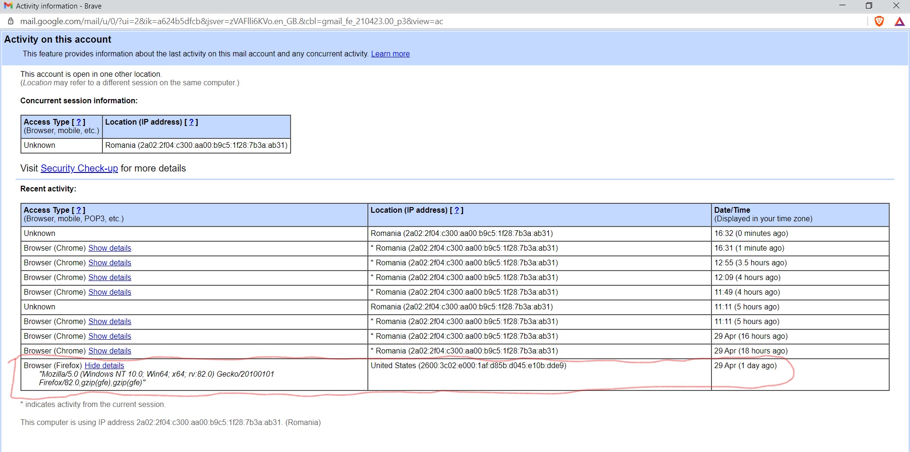
Task: Click the Romania IP in concurrent session table
Action: click(196, 145)
